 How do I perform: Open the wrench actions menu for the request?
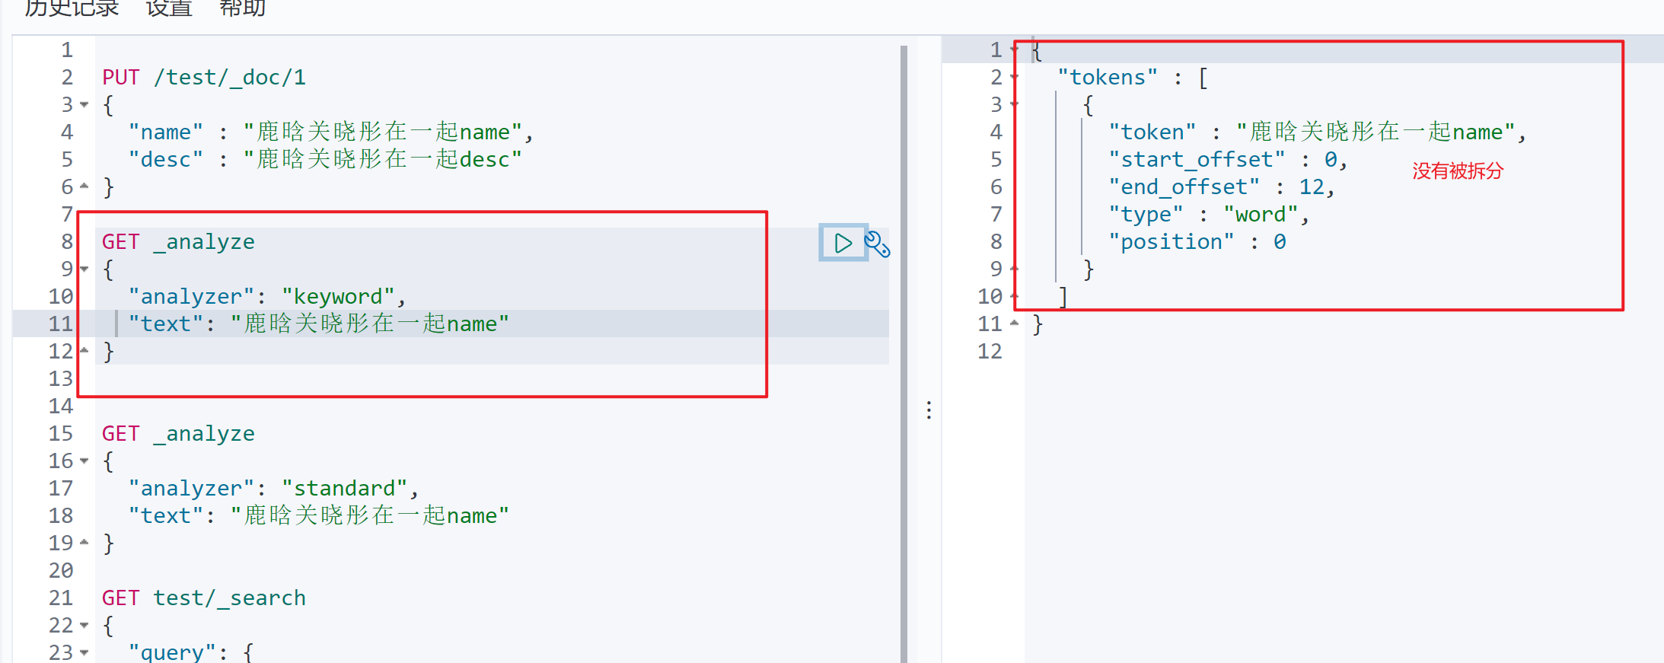(x=877, y=244)
